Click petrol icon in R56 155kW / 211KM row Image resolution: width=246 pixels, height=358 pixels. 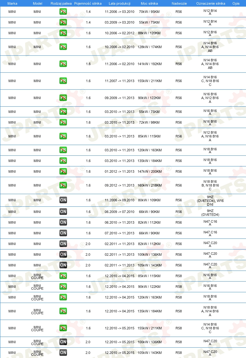pos(63,81)
